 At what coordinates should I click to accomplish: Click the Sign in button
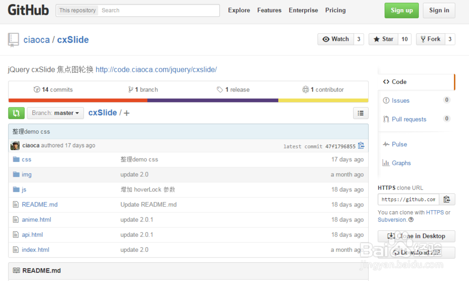point(439,10)
